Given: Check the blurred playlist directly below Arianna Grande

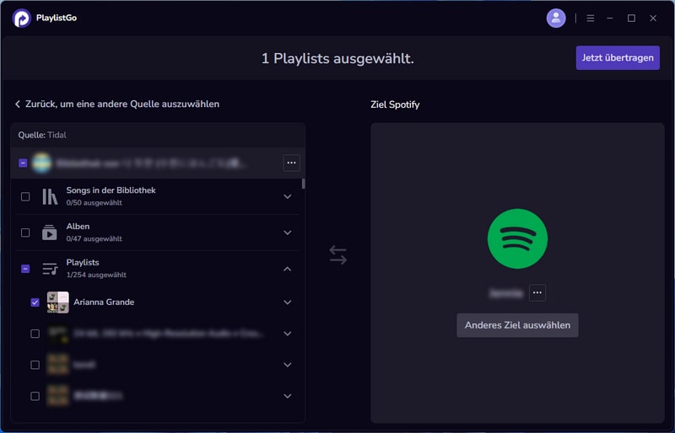Looking at the screenshot, I should pos(35,334).
